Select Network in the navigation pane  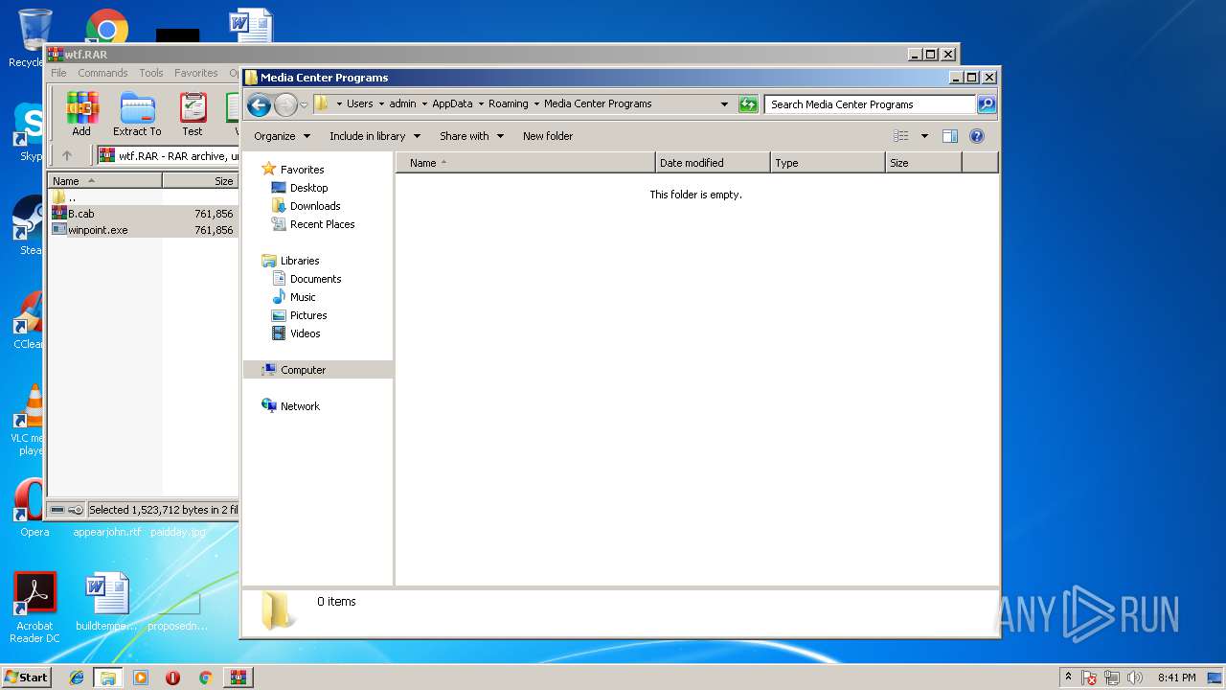click(300, 406)
